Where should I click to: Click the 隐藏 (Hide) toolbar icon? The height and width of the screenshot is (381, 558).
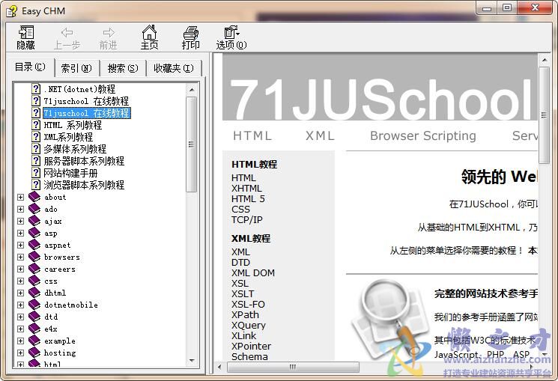[26, 32]
